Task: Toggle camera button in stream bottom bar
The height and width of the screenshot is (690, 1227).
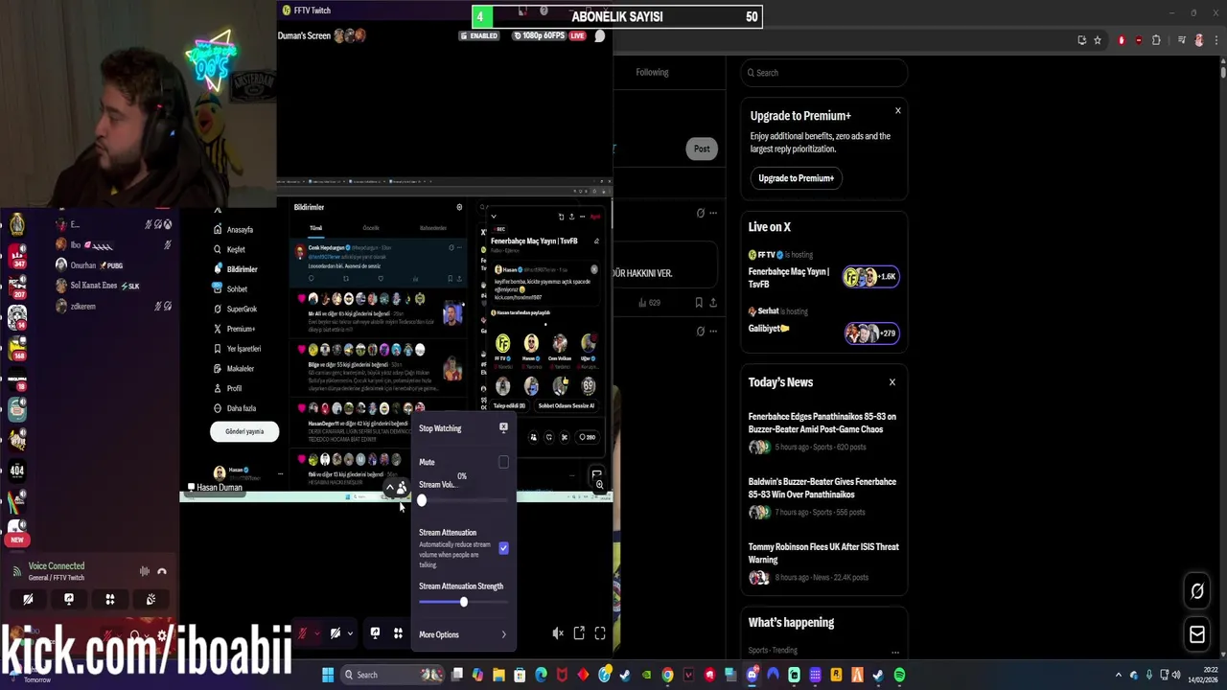Action: (x=335, y=633)
